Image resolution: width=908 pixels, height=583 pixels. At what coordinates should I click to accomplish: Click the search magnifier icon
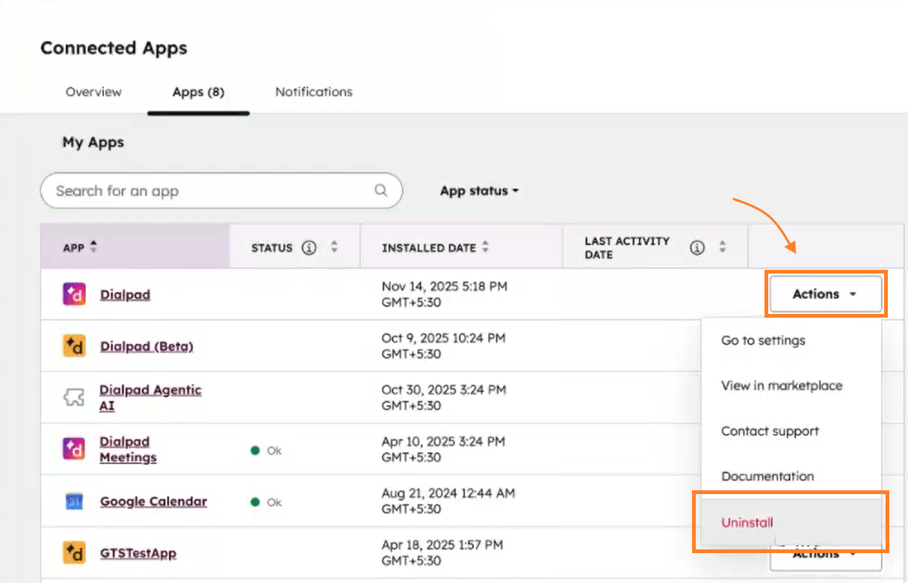tap(381, 191)
